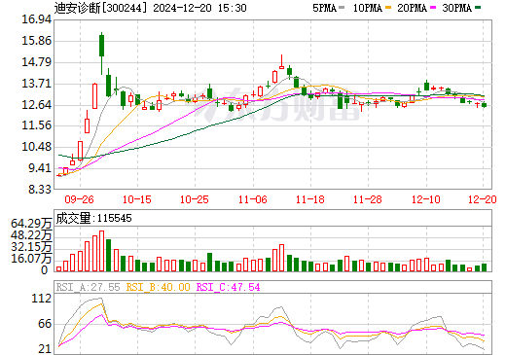506x355 pixels.
Task: Click the 13.71 price axis label
Action: point(37,84)
